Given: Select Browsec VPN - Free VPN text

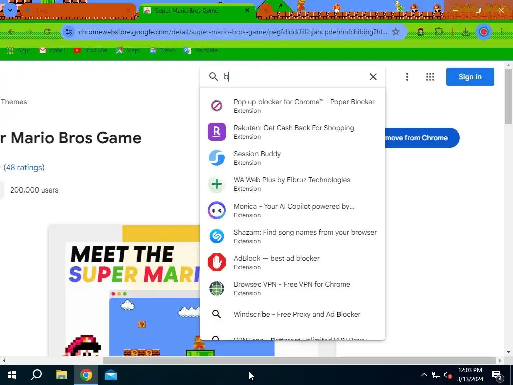Looking at the screenshot, I should 292,284.
